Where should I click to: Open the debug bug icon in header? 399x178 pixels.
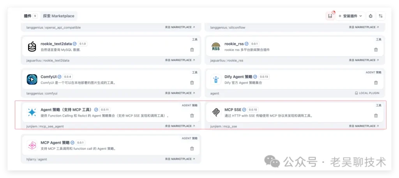coord(371,16)
